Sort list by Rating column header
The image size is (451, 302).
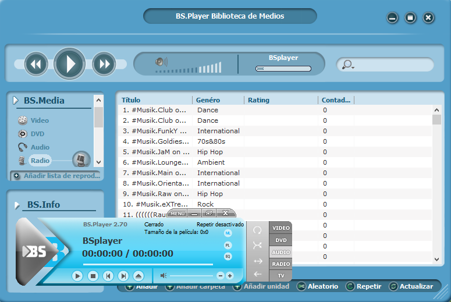pyautogui.click(x=258, y=100)
